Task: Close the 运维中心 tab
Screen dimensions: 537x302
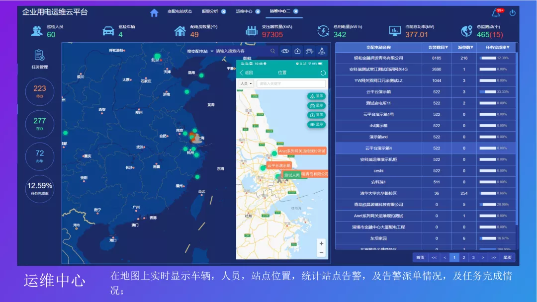Action: click(x=258, y=11)
